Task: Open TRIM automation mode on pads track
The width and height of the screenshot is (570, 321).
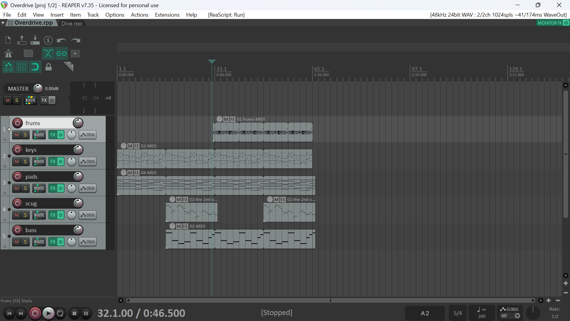Action: (88, 188)
